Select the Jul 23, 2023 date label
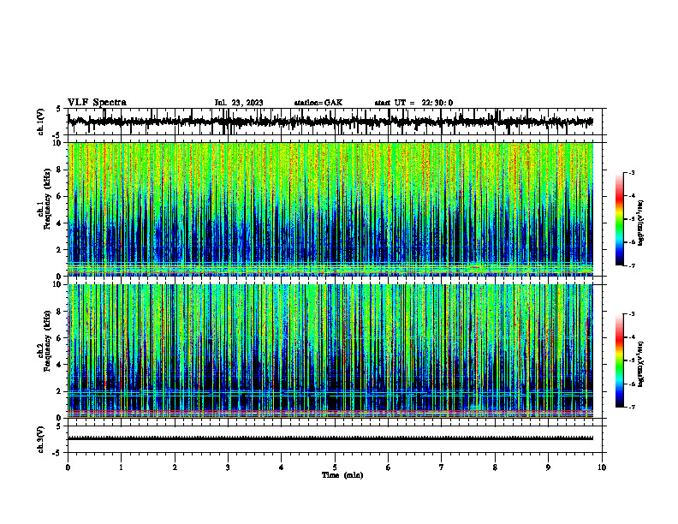The image size is (678, 524). 239,103
